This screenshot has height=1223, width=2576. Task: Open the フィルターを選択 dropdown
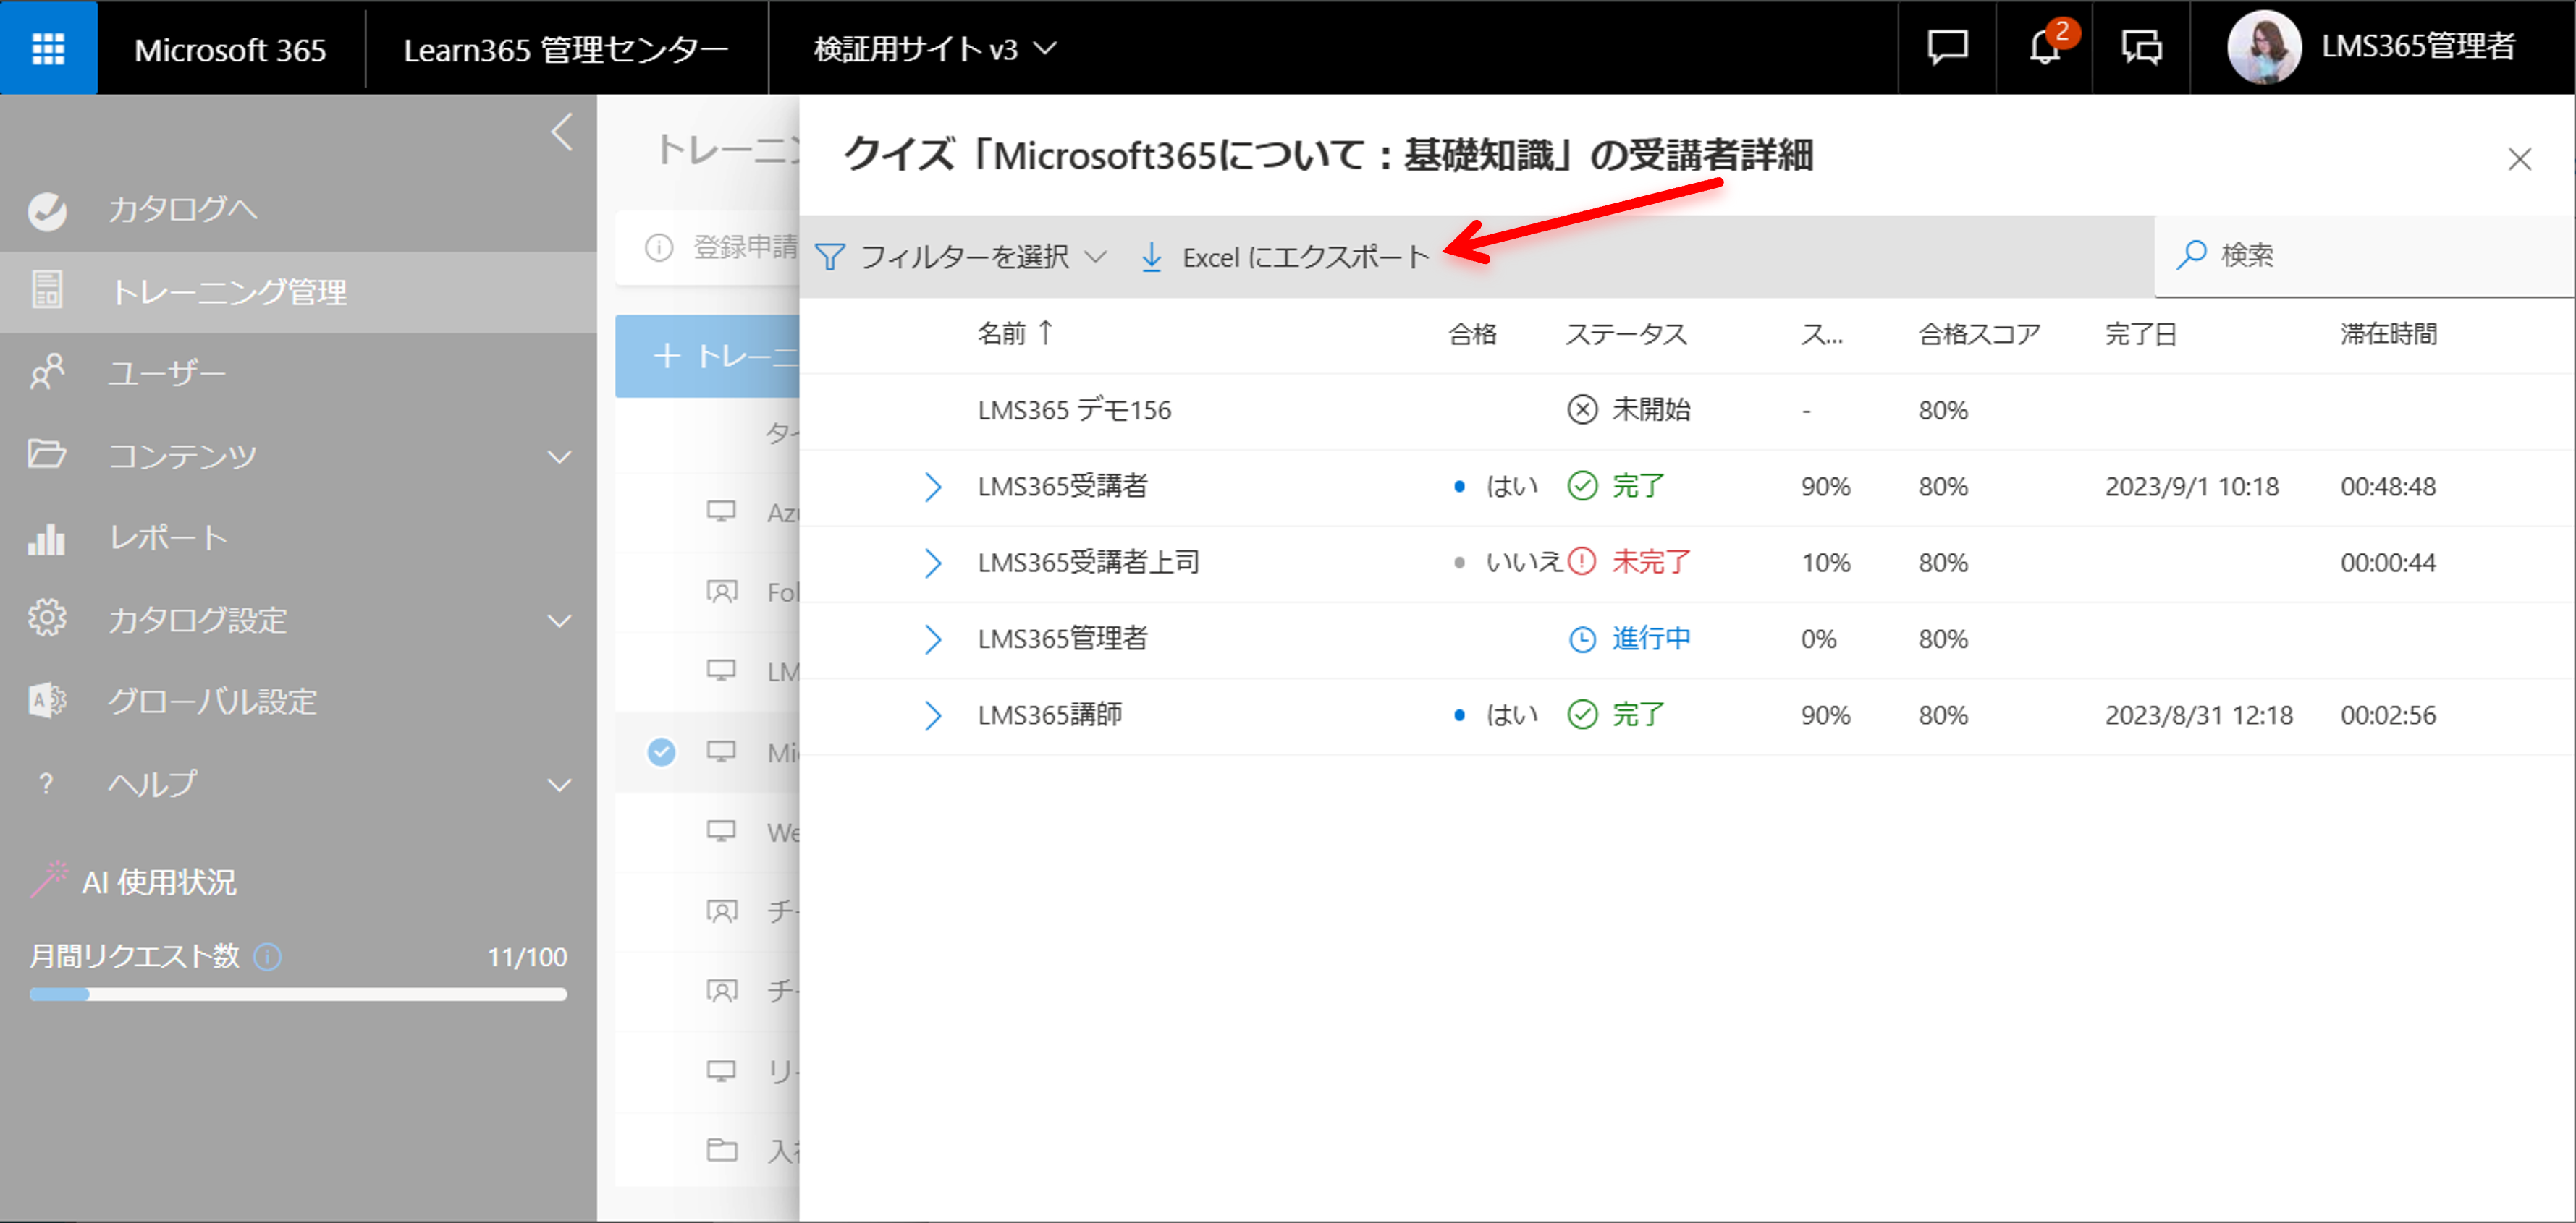[x=962, y=257]
